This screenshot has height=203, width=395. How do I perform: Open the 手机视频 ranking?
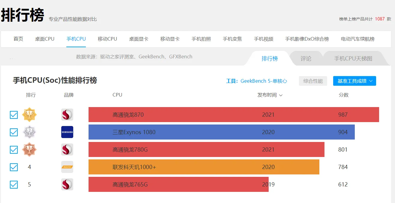pos(264,39)
